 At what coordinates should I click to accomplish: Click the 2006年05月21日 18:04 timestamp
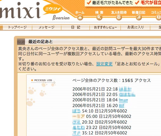pos(95,100)
